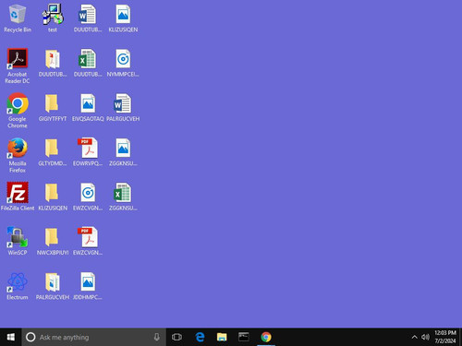
Task: Select the PALRGUCVEH Word document icon
Action: pyautogui.click(x=123, y=108)
